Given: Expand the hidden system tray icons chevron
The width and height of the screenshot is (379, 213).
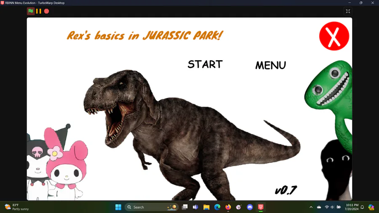Looking at the screenshot, I should (x=311, y=207).
